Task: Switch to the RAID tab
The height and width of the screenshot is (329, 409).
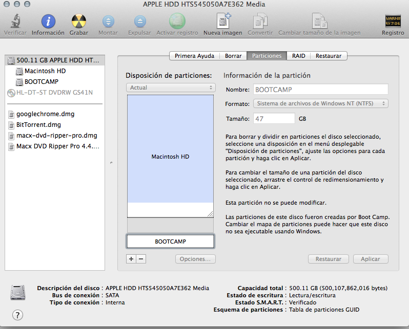Action: click(298, 56)
